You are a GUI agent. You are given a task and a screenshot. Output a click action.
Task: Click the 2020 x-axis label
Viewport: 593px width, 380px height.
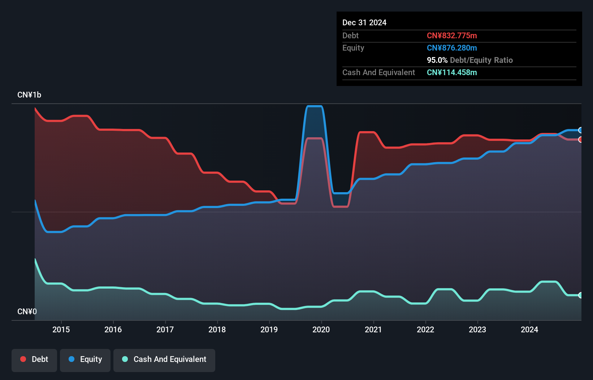(321, 329)
